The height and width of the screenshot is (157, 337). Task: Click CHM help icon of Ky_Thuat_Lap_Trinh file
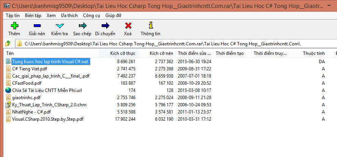click(x=8, y=105)
